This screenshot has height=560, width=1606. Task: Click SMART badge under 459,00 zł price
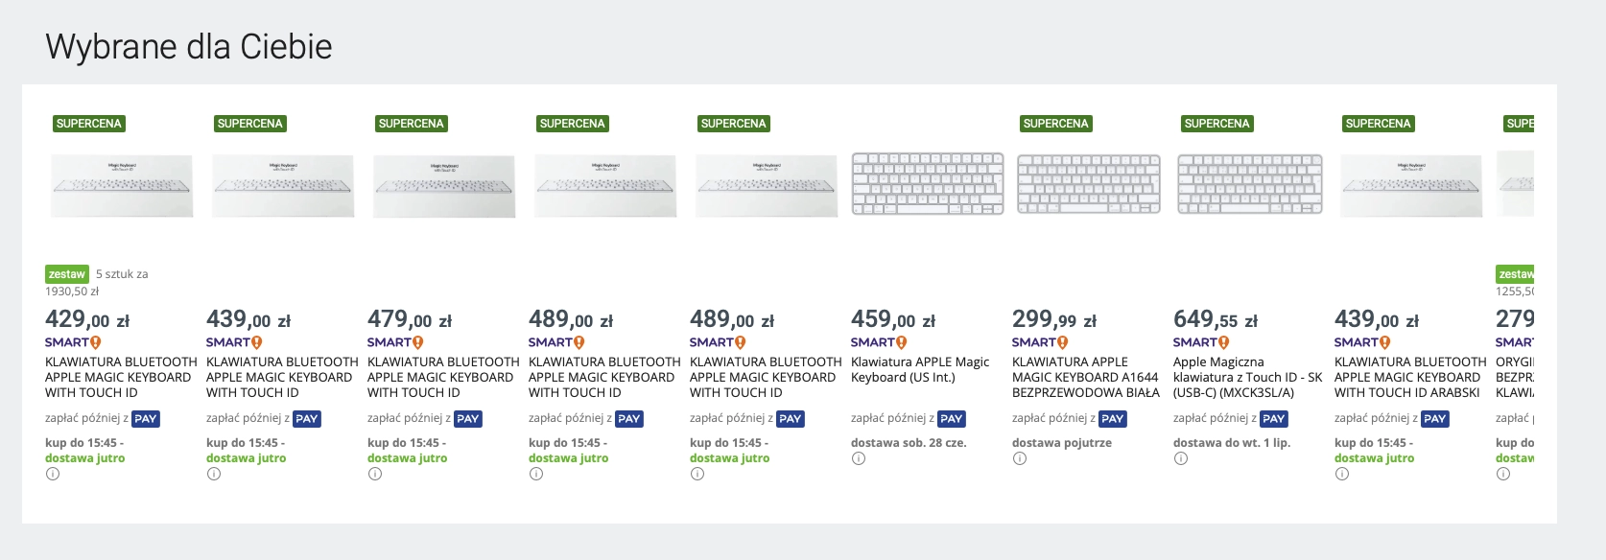879,342
